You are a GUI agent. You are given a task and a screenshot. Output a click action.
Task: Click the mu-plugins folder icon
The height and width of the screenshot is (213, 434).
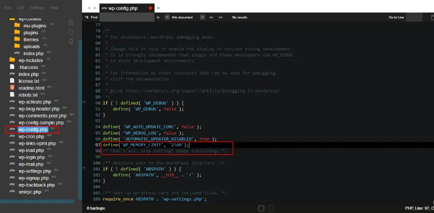(17, 25)
